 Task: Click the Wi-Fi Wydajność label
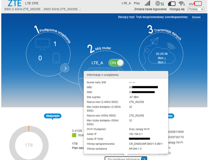pos(96,129)
